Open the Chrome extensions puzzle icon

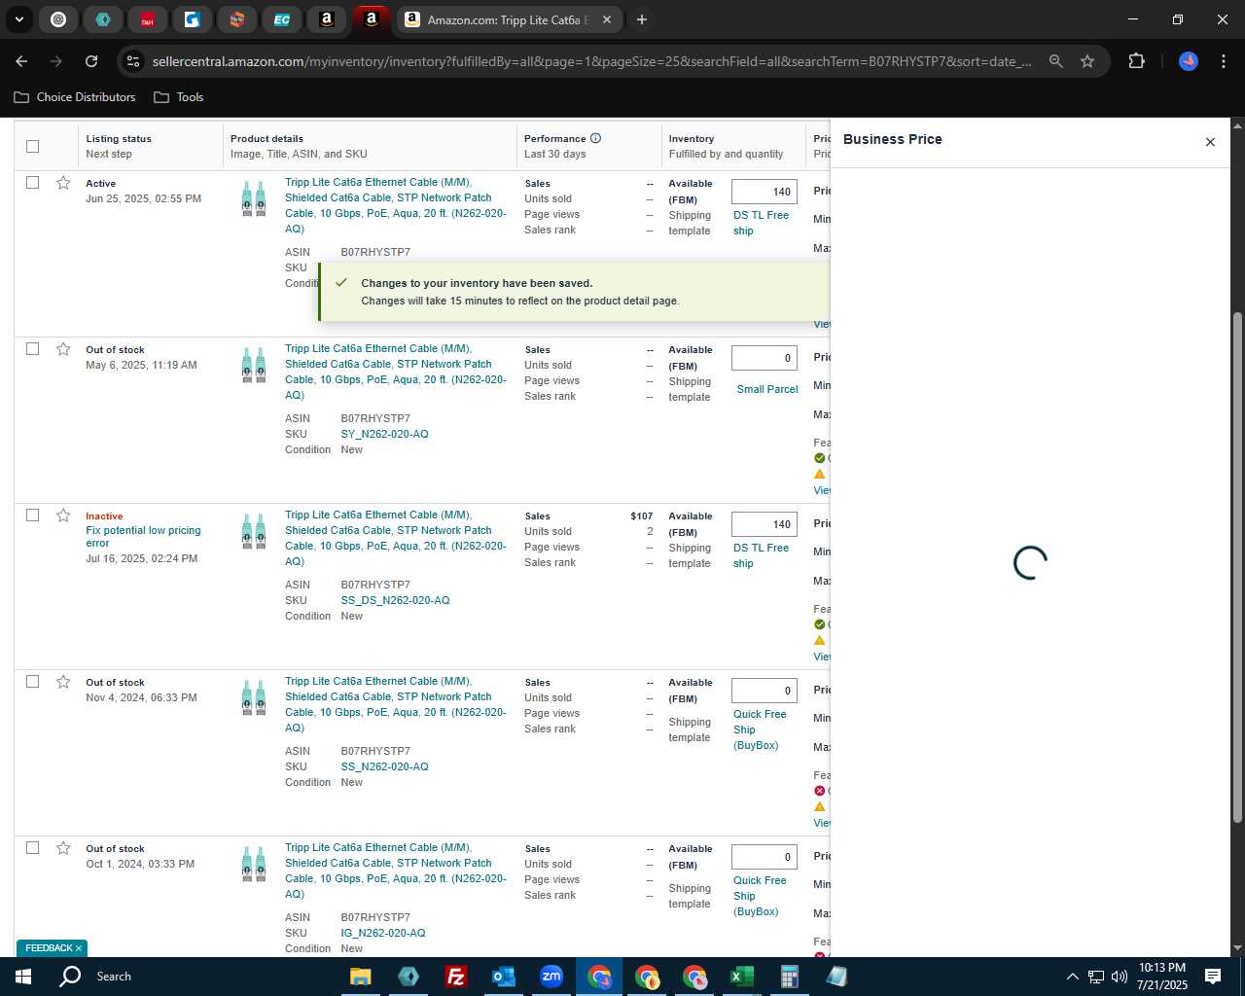pos(1136,61)
